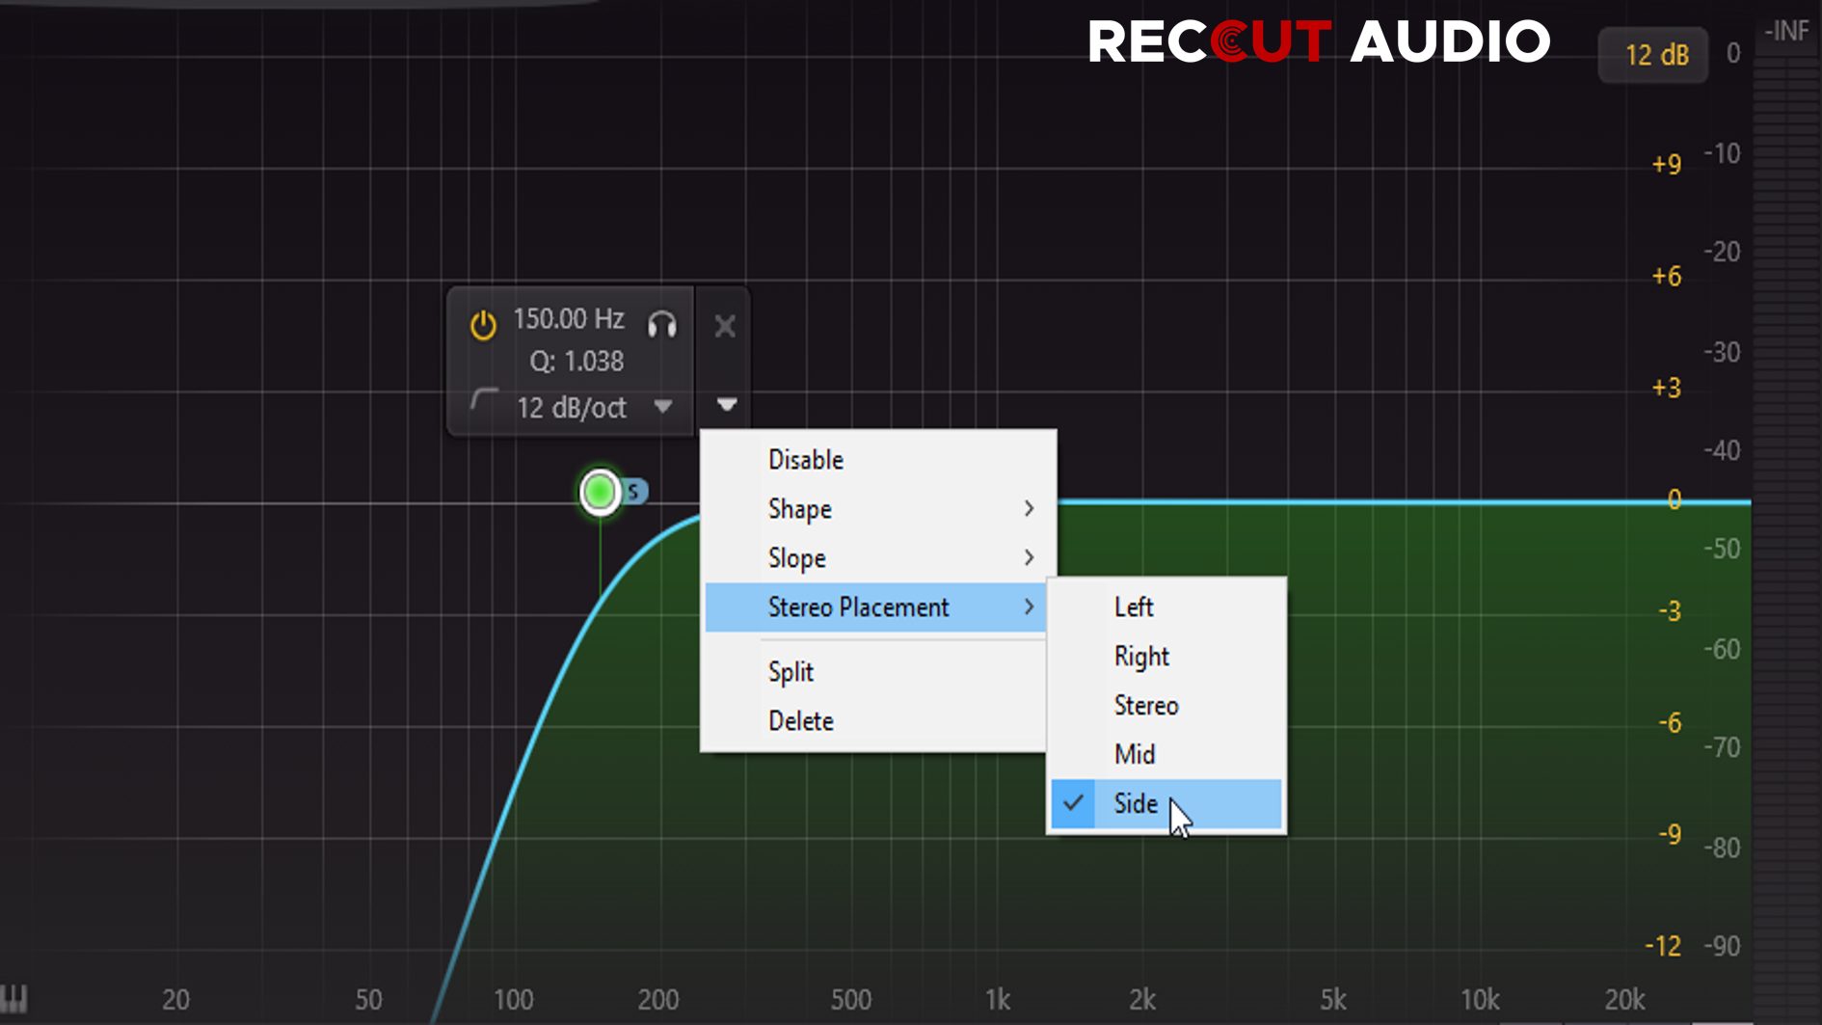
Task: Toggle the band power button
Action: point(483,325)
